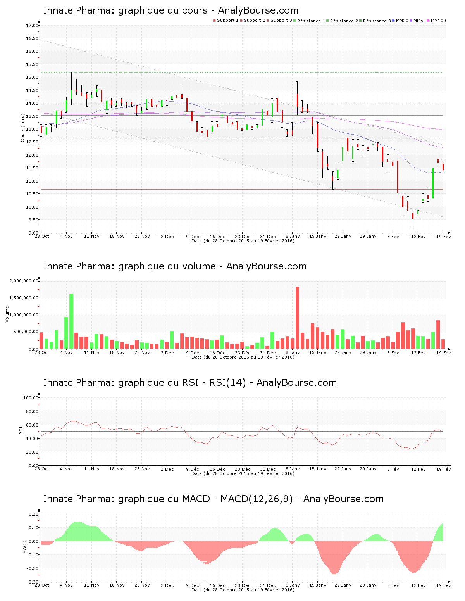Click the 'graphique du cours' chart title
The image size is (465, 601).
(171, 10)
